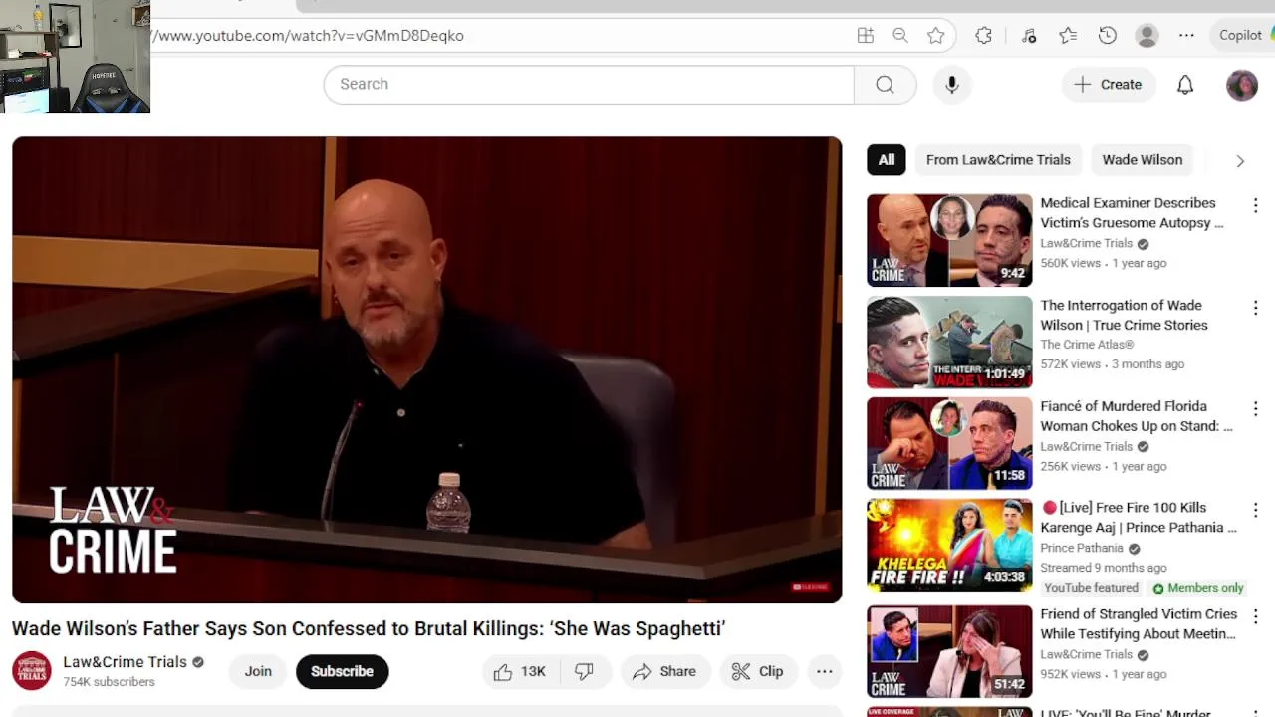The width and height of the screenshot is (1275, 717).
Task: Click the browser address bar URL
Action: [309, 35]
